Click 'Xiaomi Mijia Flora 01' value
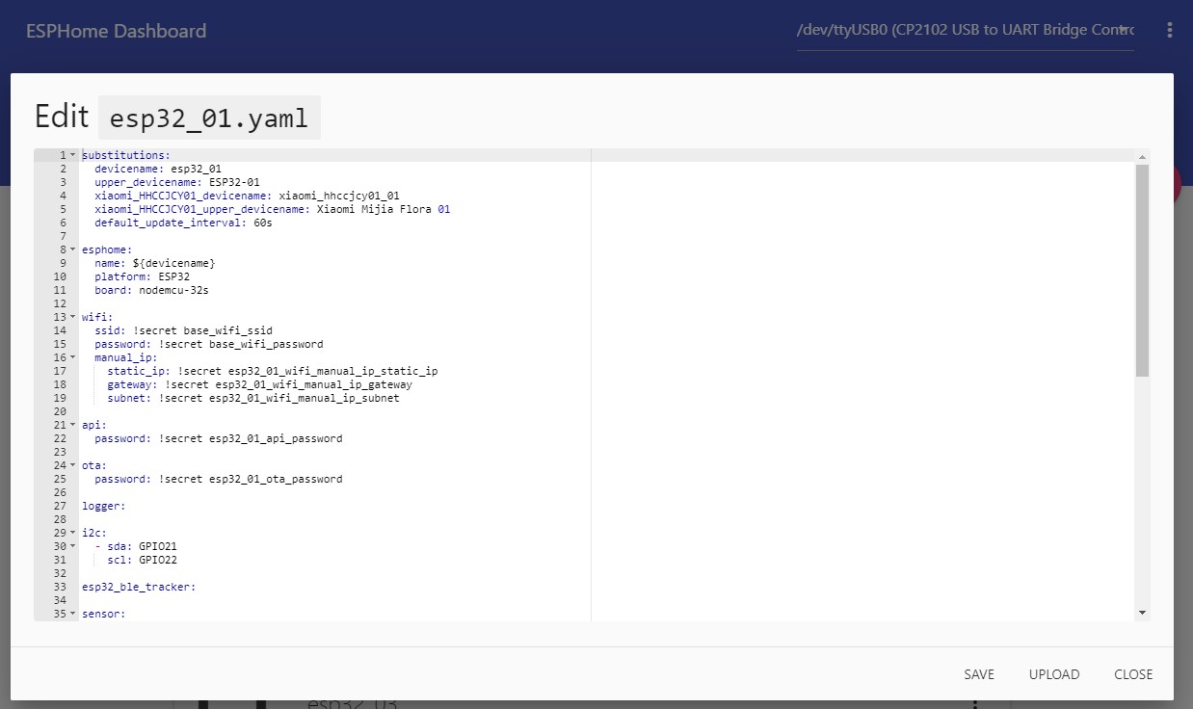 point(383,209)
